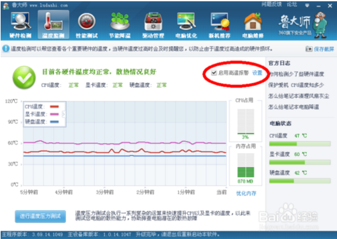Click the pink 显卡温度 line in chart

point(125,143)
